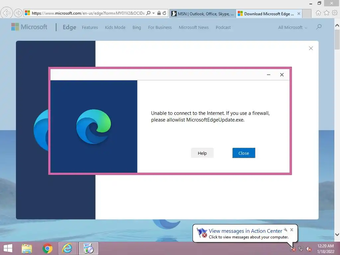Click the Microsoft logo on the webpage
This screenshot has height=255, width=340.
[x=29, y=27]
